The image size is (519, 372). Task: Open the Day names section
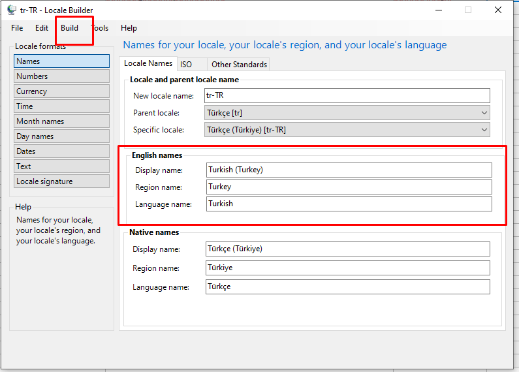click(x=61, y=136)
